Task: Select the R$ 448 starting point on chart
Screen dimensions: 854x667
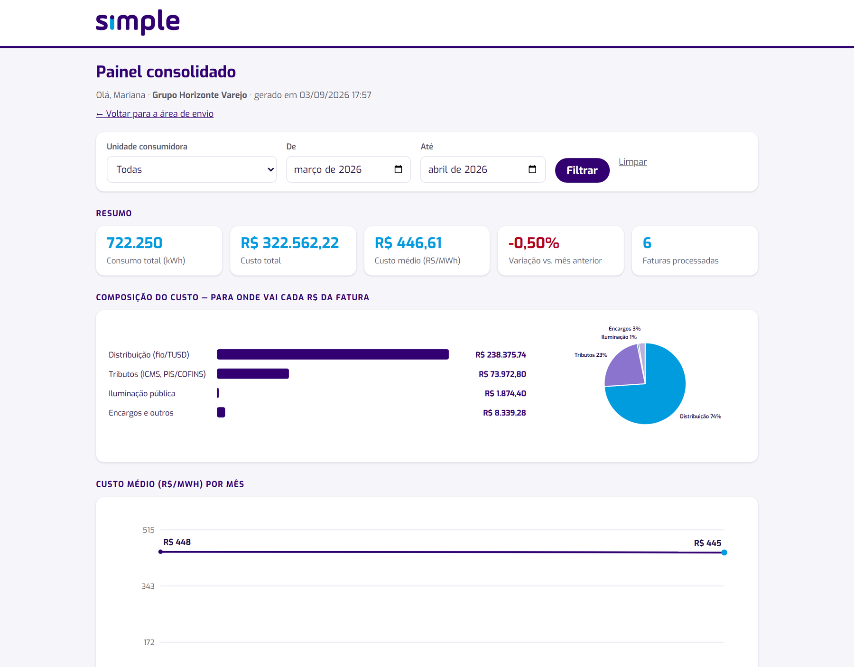Action: [161, 552]
